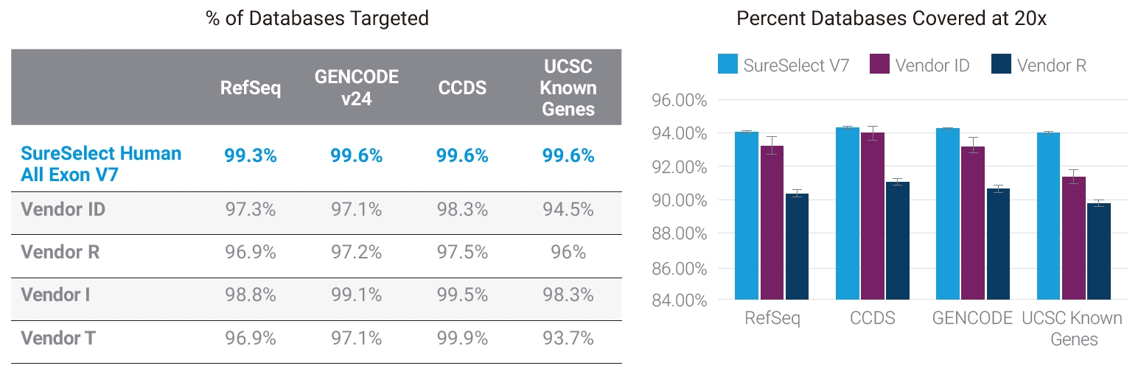Click the Vendor T row label

click(58, 338)
